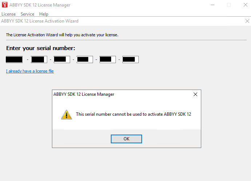251x181 pixels.
Task: Click 'This serial number cannot be used' message
Action: pyautogui.click(x=134, y=114)
